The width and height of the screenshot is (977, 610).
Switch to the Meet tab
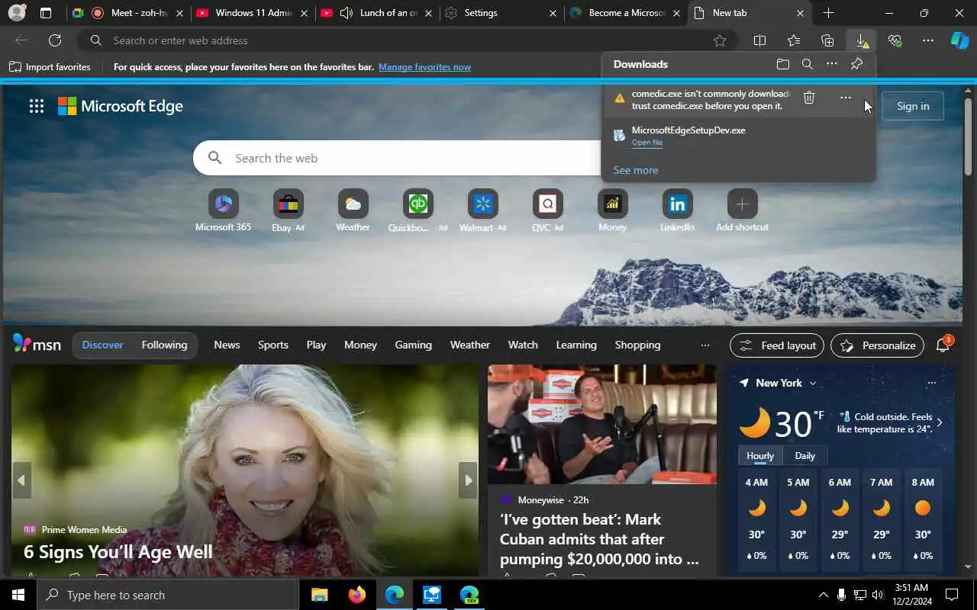128,13
